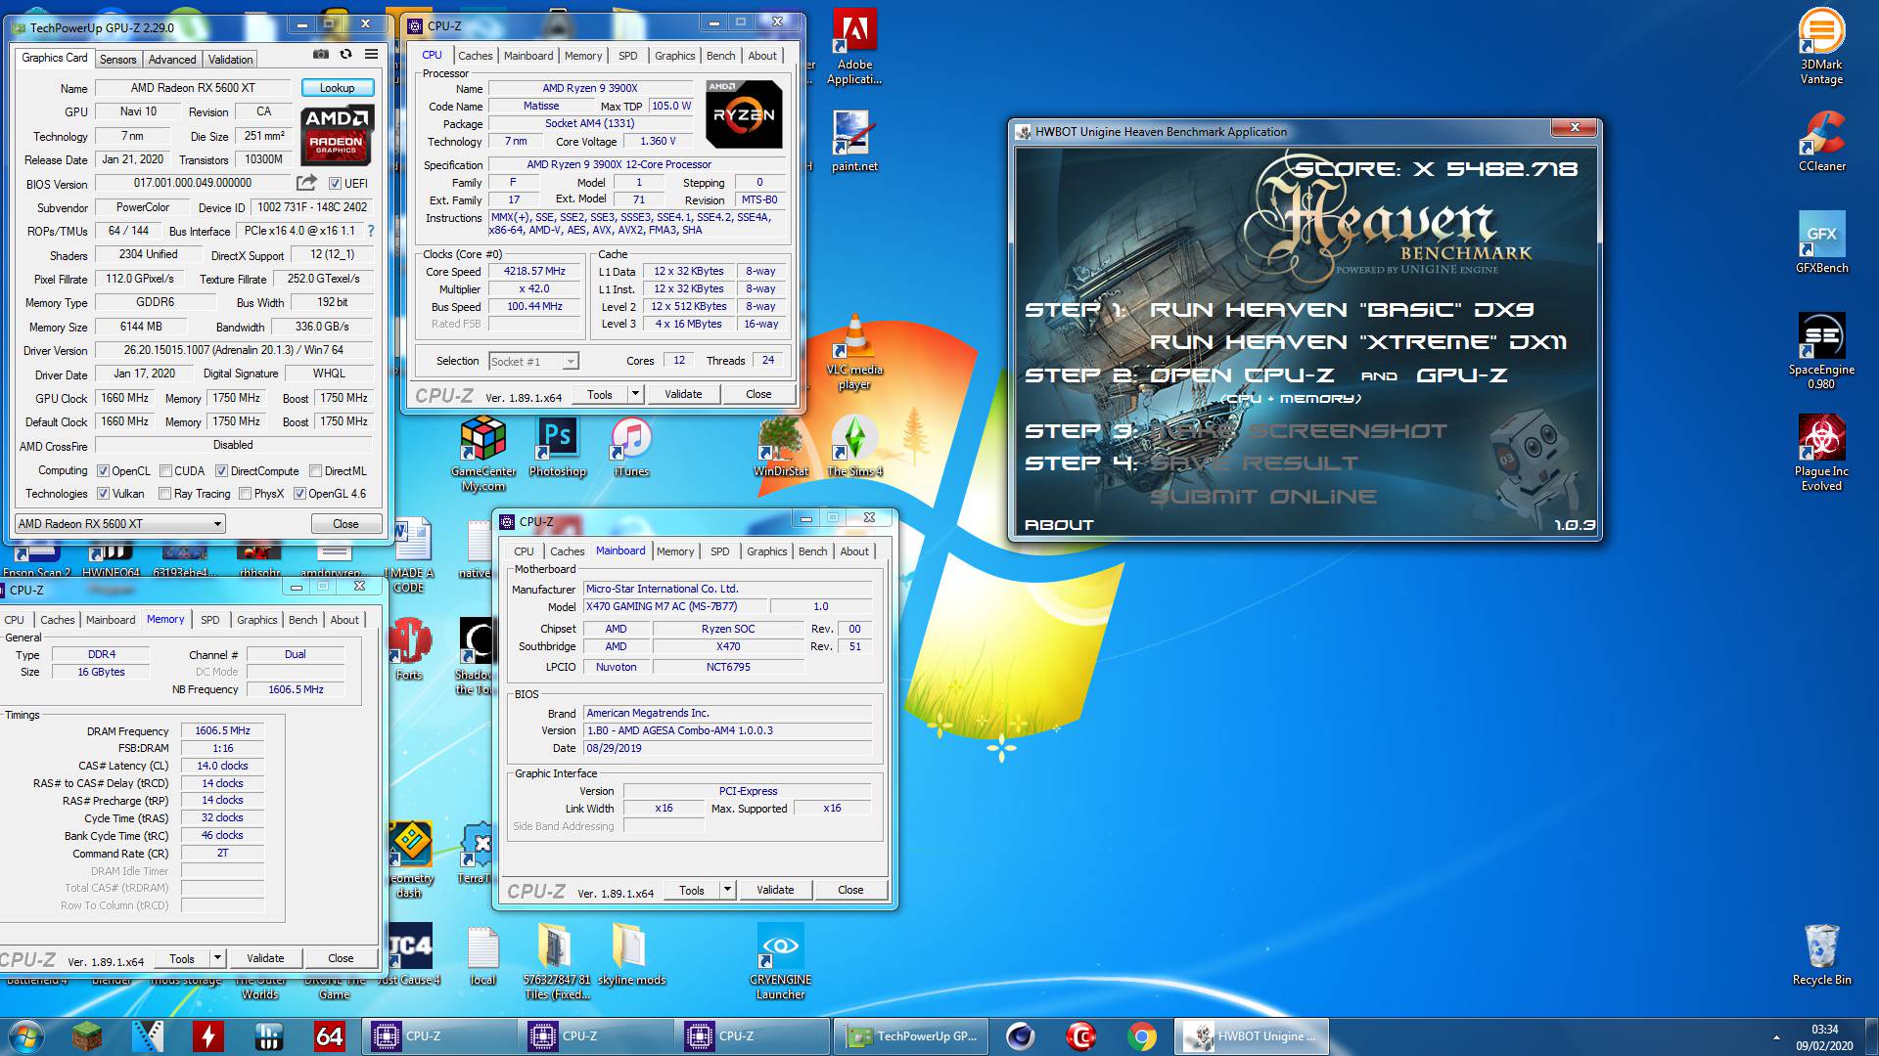
Task: Open The Sims 4 desktop icon
Action: tap(854, 448)
